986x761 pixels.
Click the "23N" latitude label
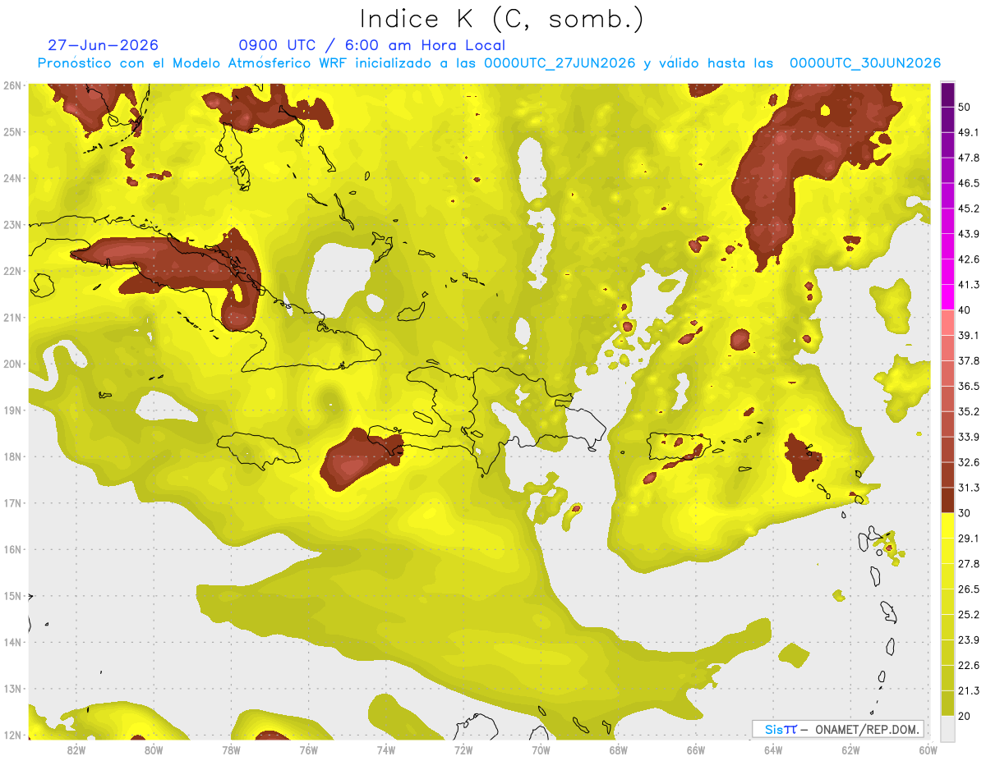(x=12, y=225)
